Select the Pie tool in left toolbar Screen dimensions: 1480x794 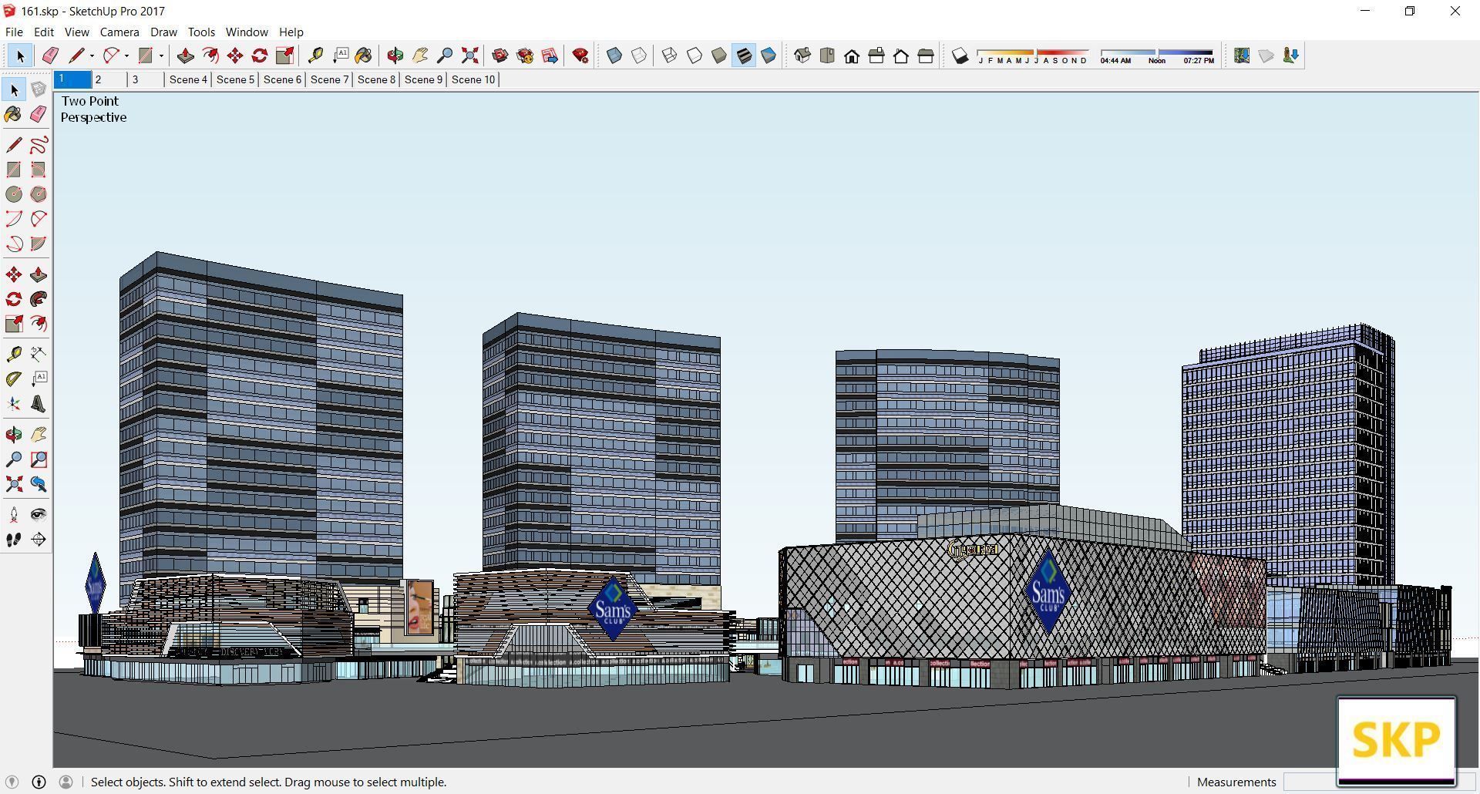39,244
